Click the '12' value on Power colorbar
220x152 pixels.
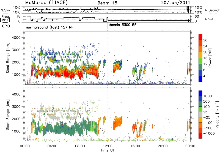[x=205, y=64]
